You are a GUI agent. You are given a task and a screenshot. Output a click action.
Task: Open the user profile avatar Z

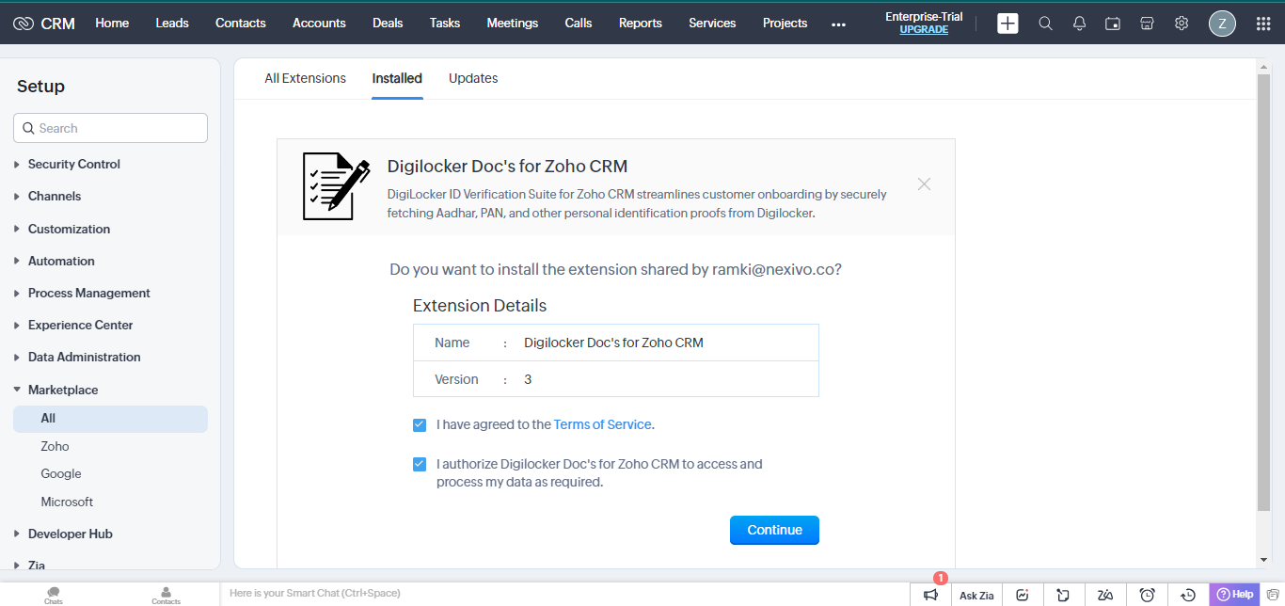(1222, 24)
